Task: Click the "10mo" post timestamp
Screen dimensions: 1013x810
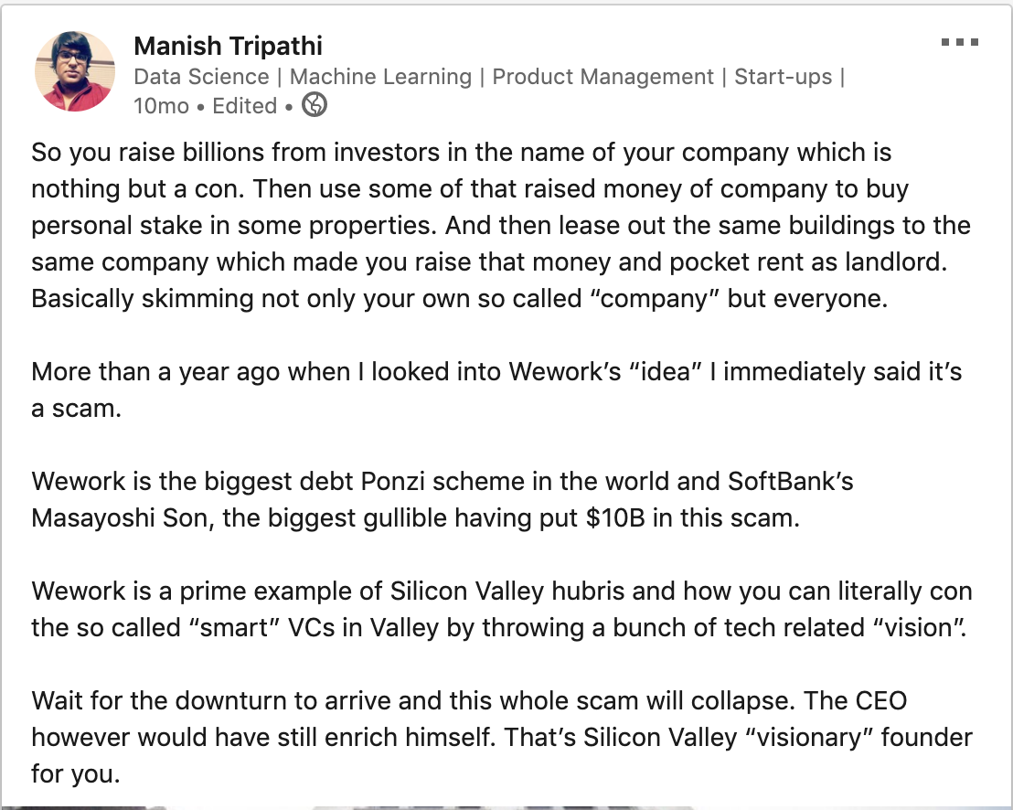Action: (x=161, y=106)
